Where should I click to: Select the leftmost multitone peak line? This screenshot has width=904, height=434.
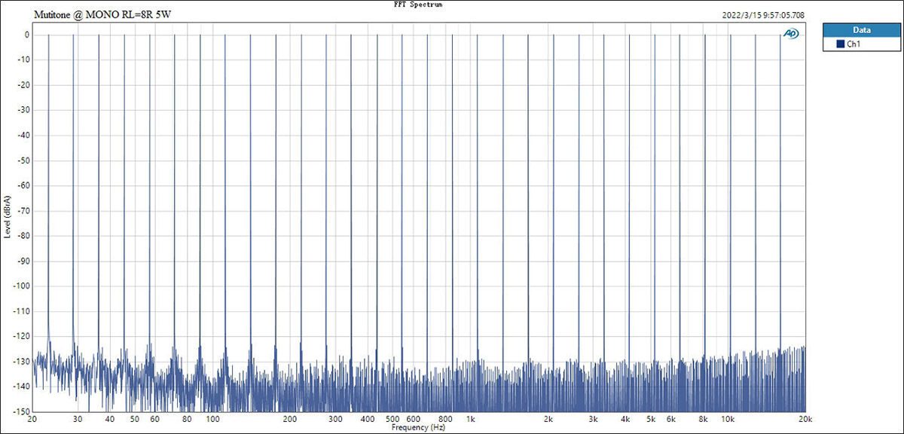pyautogui.click(x=48, y=188)
